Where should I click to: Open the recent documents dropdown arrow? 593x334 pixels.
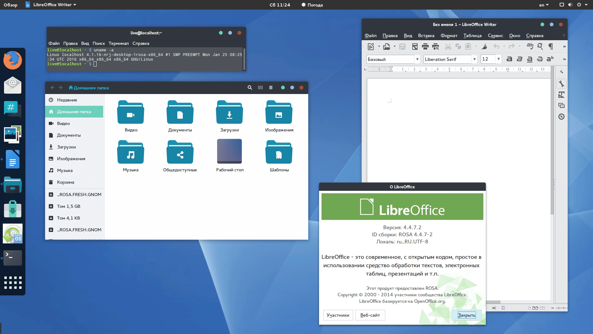(x=394, y=47)
